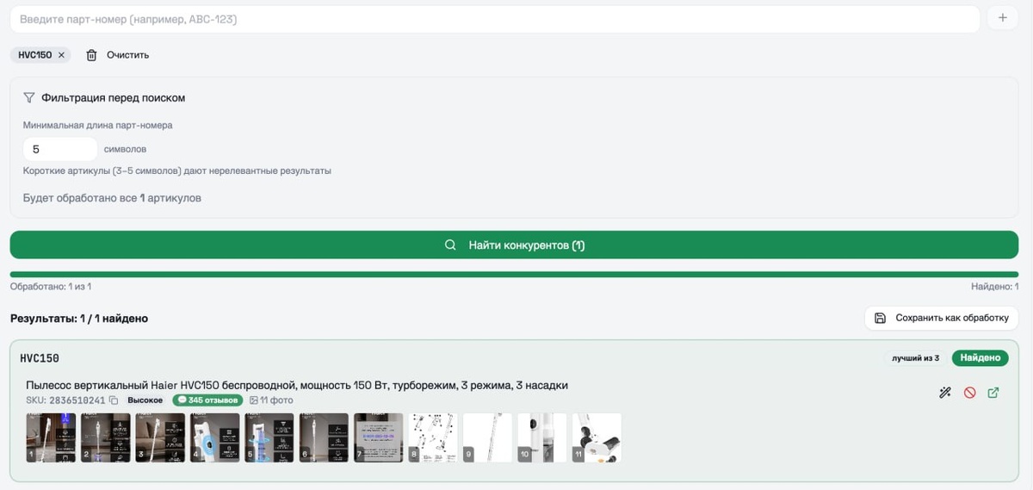1033x490 pixels.
Task: Click the SKU: 2836510241 text
Action: click(x=65, y=400)
